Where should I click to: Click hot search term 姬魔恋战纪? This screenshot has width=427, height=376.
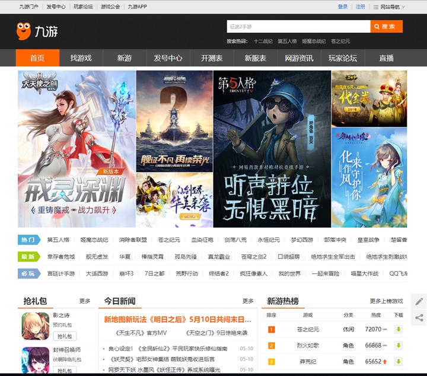[314, 41]
